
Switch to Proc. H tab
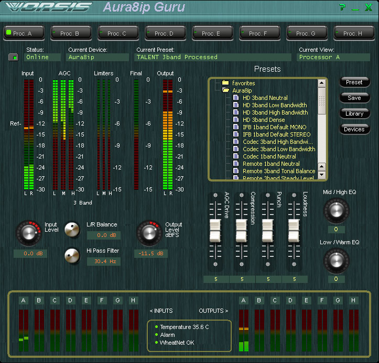(x=352, y=33)
